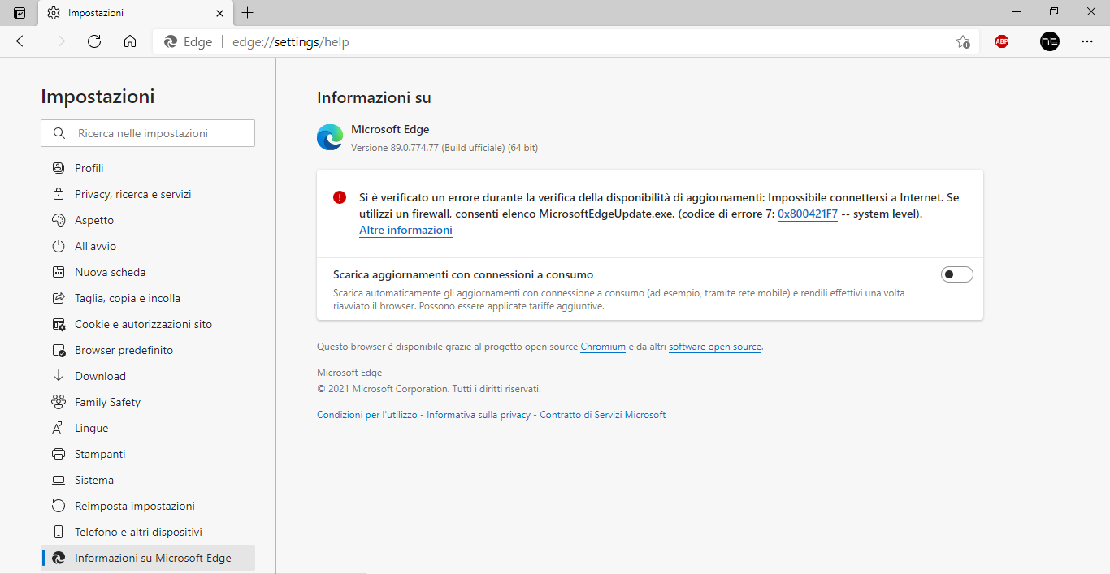Open the Download settings section

tap(148, 376)
